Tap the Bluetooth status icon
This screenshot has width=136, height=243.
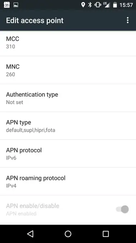(90, 5)
